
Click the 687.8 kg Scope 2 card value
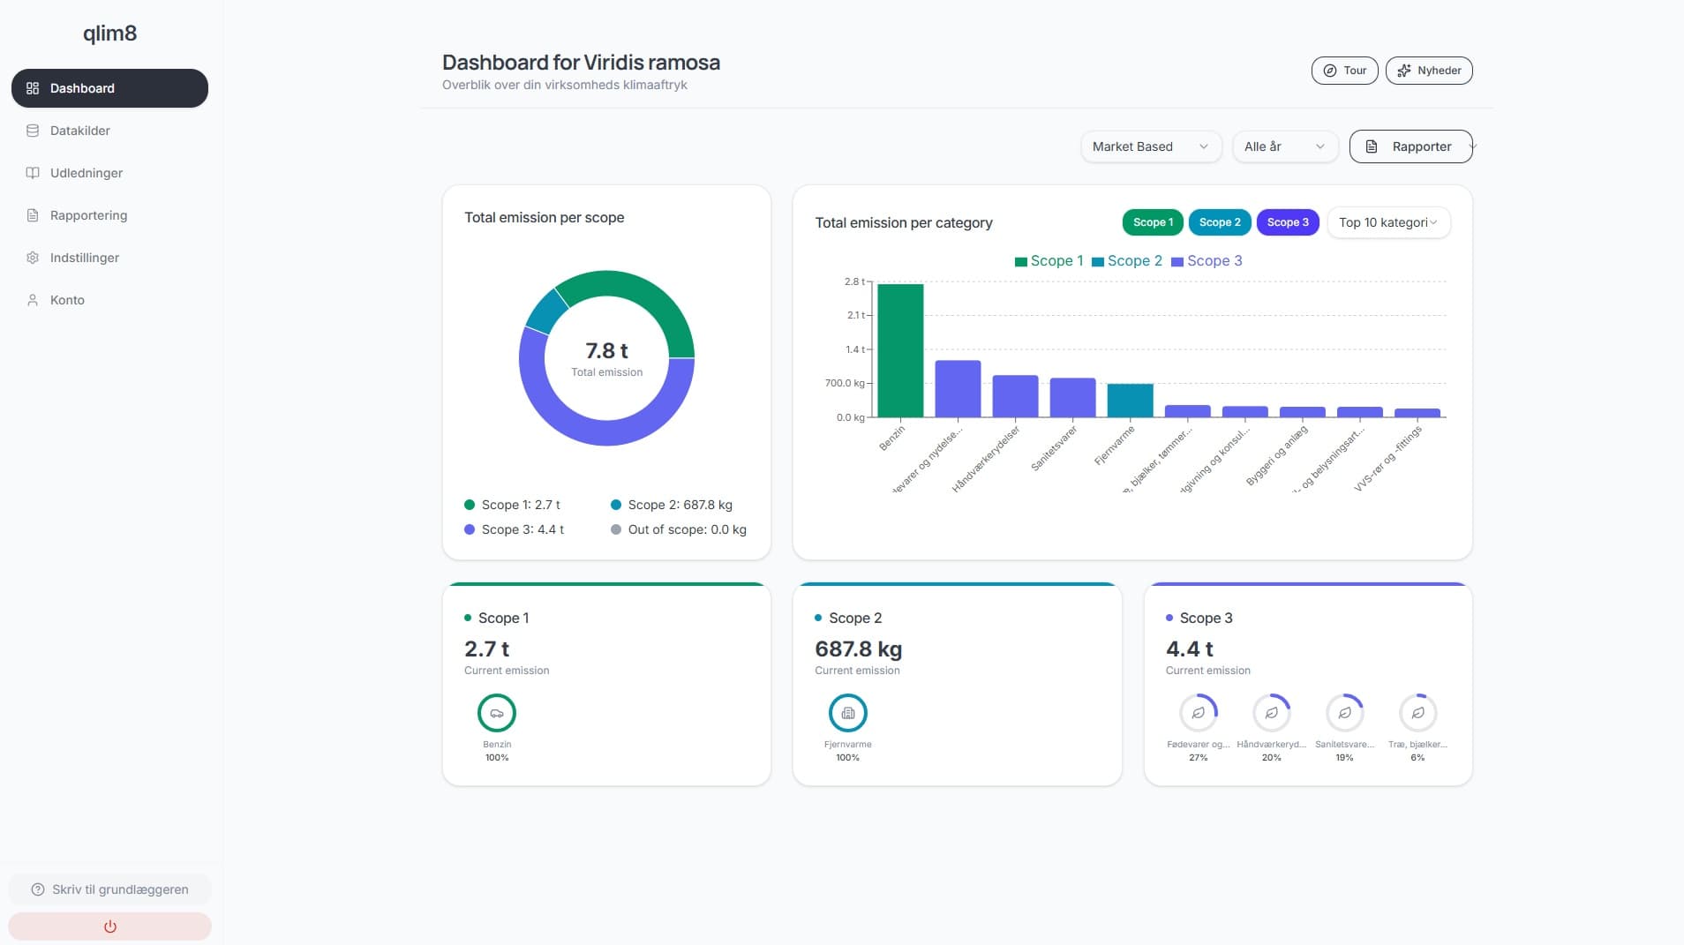tap(859, 649)
